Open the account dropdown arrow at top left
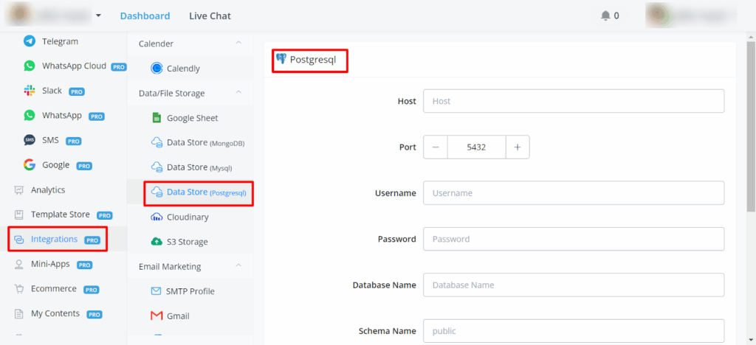The height and width of the screenshot is (345, 756). click(99, 15)
